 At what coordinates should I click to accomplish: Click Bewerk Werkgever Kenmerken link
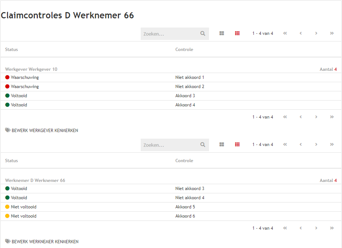(x=44, y=131)
